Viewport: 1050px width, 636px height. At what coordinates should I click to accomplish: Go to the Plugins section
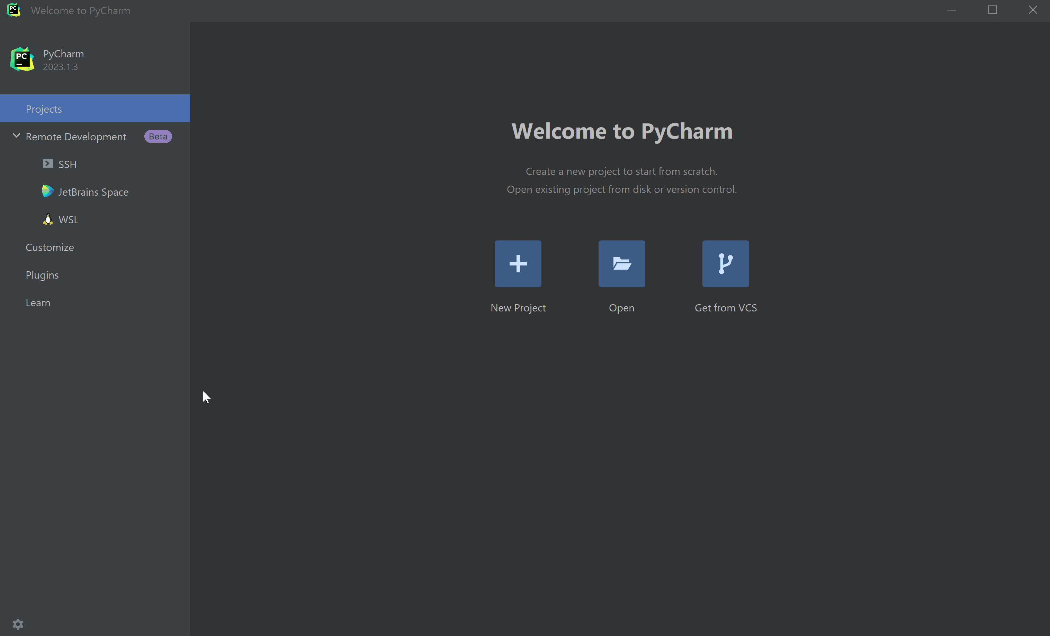point(42,275)
